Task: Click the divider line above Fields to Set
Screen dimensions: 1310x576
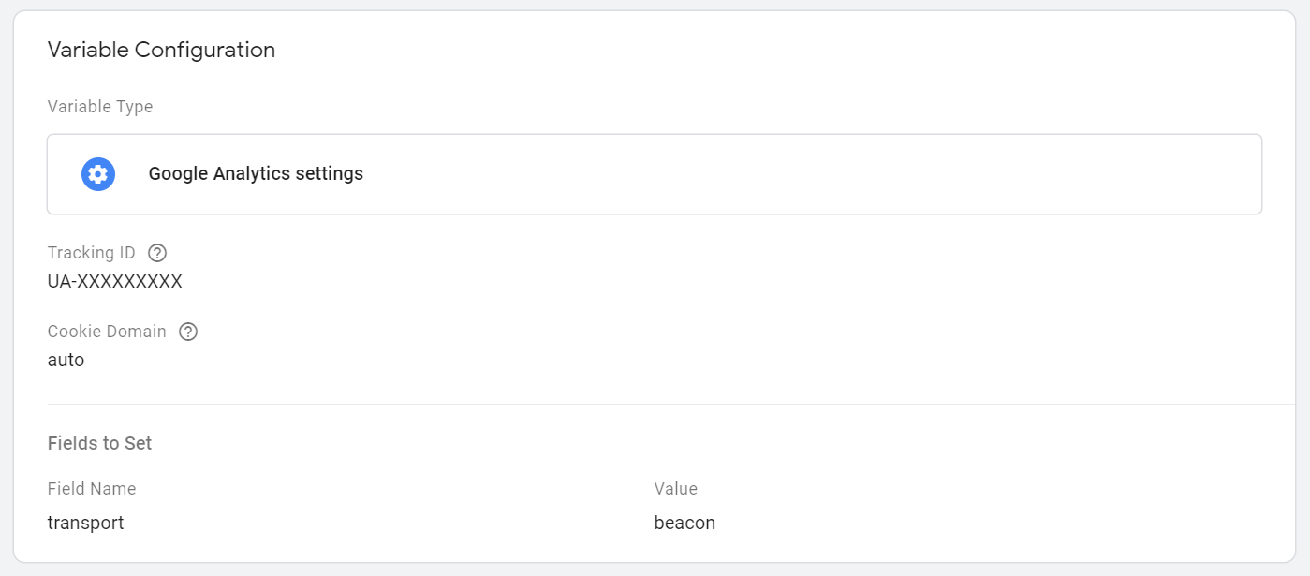Action: tap(655, 405)
